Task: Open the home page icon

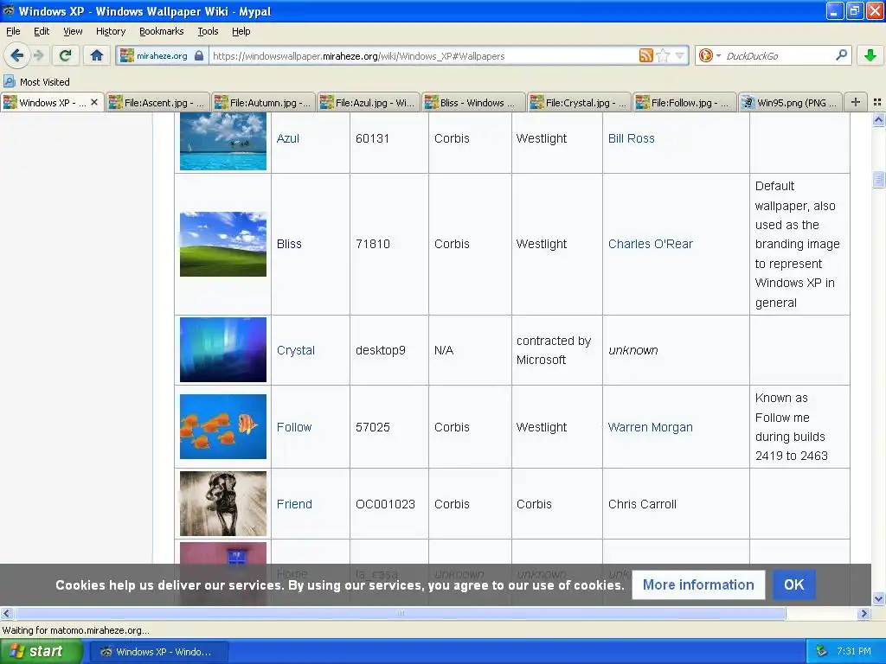Action: [x=97, y=55]
